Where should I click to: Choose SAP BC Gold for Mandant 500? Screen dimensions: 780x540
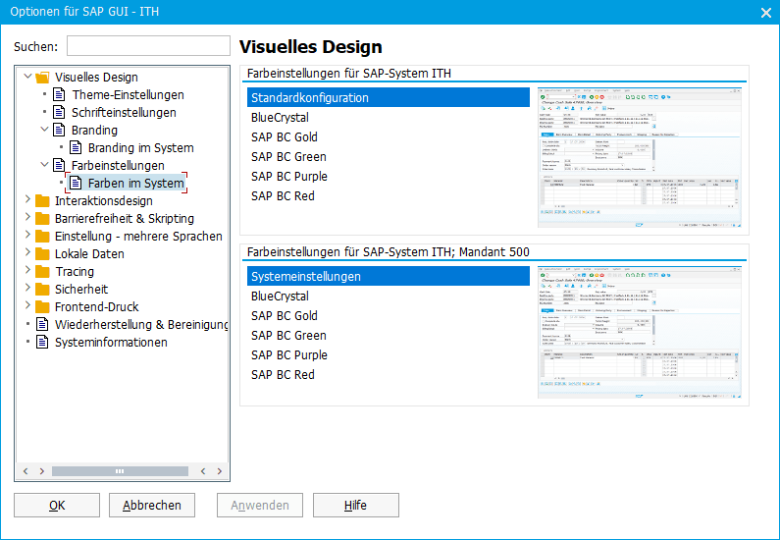pos(389,315)
